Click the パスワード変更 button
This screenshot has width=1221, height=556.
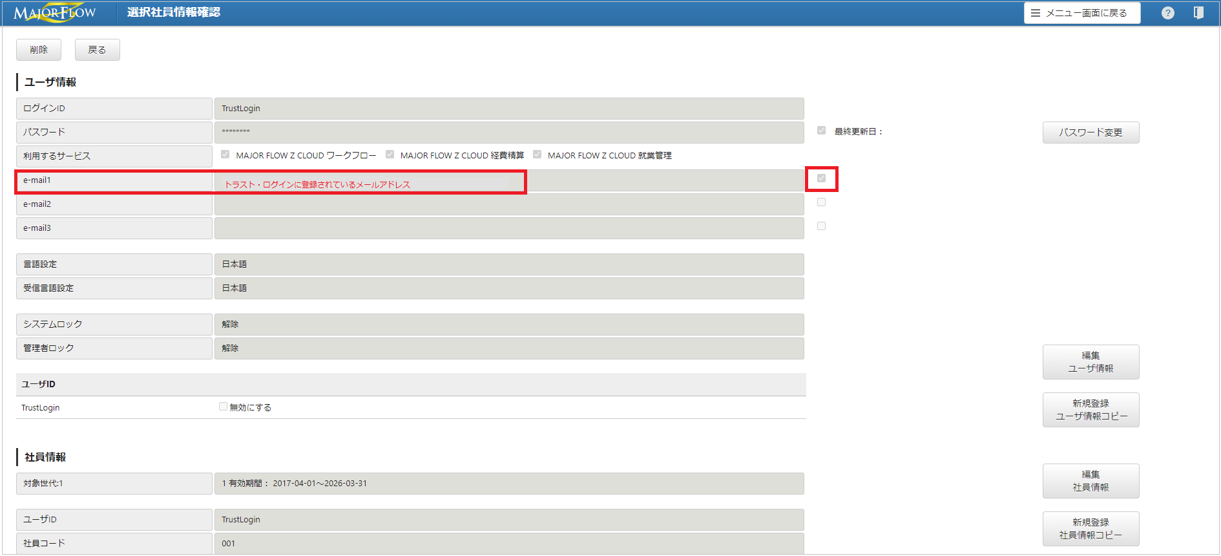click(1091, 133)
